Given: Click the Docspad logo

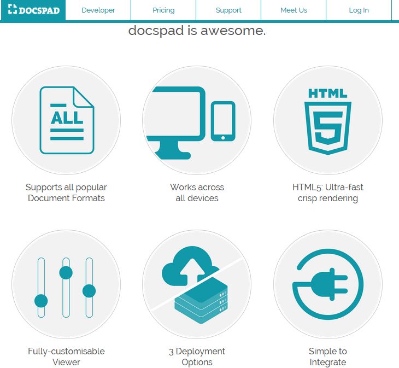Looking at the screenshot, I should [33, 10].
